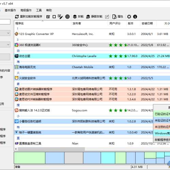Click the 小番茄任务栏透明 icon
The width and height of the screenshot is (170, 170).
tap(17, 121)
